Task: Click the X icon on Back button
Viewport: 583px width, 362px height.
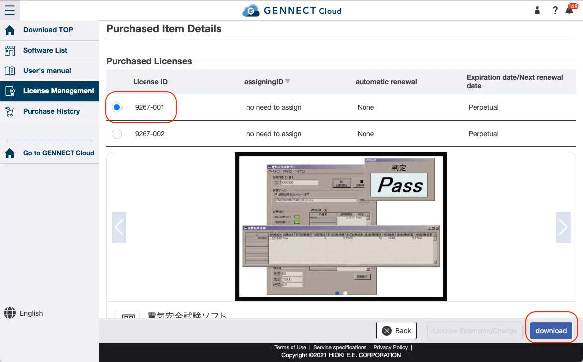Action: [x=387, y=330]
